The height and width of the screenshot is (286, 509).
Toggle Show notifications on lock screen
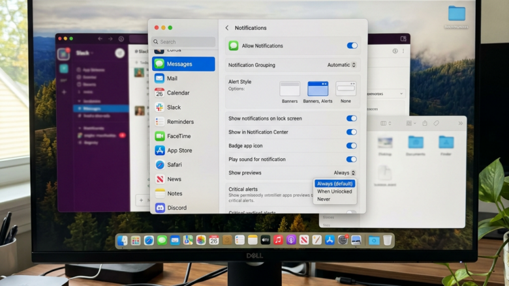[x=351, y=118]
